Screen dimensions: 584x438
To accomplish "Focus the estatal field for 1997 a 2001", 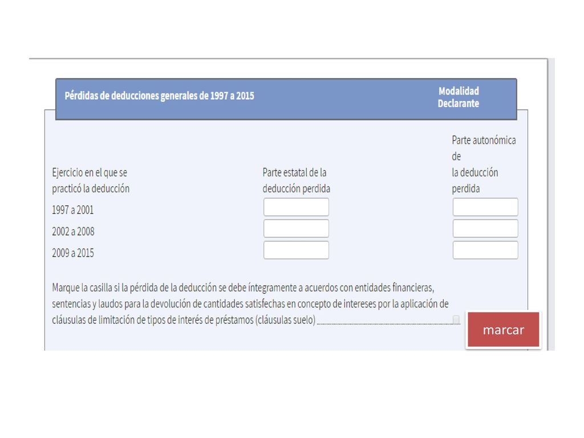I will pyautogui.click(x=296, y=207).
